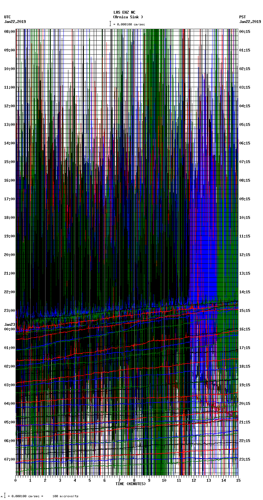Click the '14:00' UTC time label

(x=10, y=143)
